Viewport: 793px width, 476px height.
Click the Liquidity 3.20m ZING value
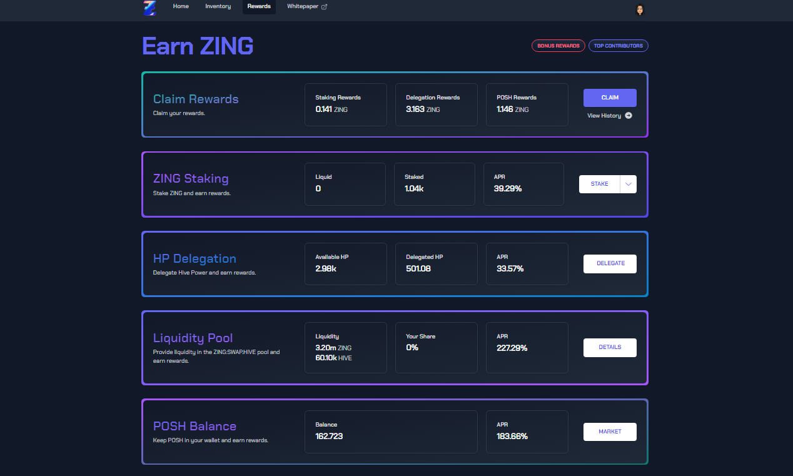click(x=333, y=348)
